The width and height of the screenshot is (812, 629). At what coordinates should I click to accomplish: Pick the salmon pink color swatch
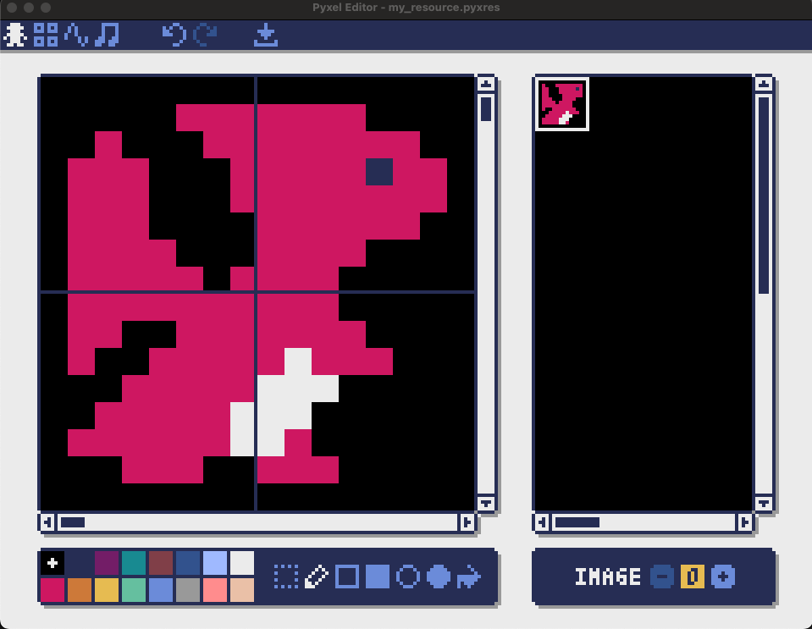(x=215, y=590)
